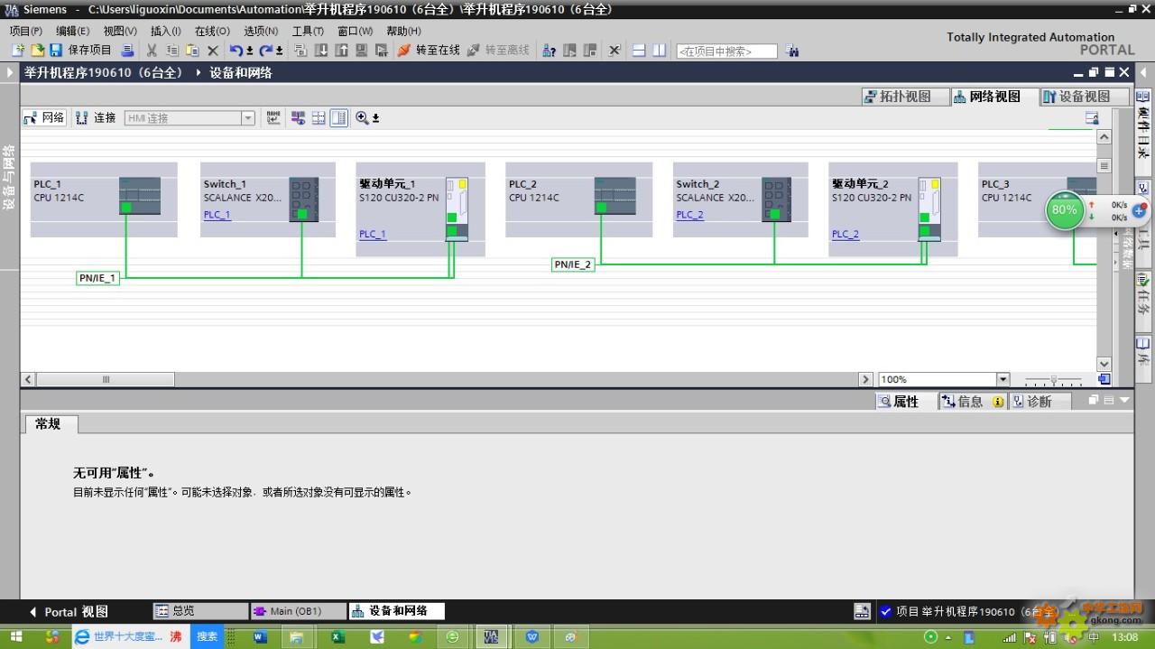
Task: Toggle the highlighted page-break view icon
Action: [338, 117]
